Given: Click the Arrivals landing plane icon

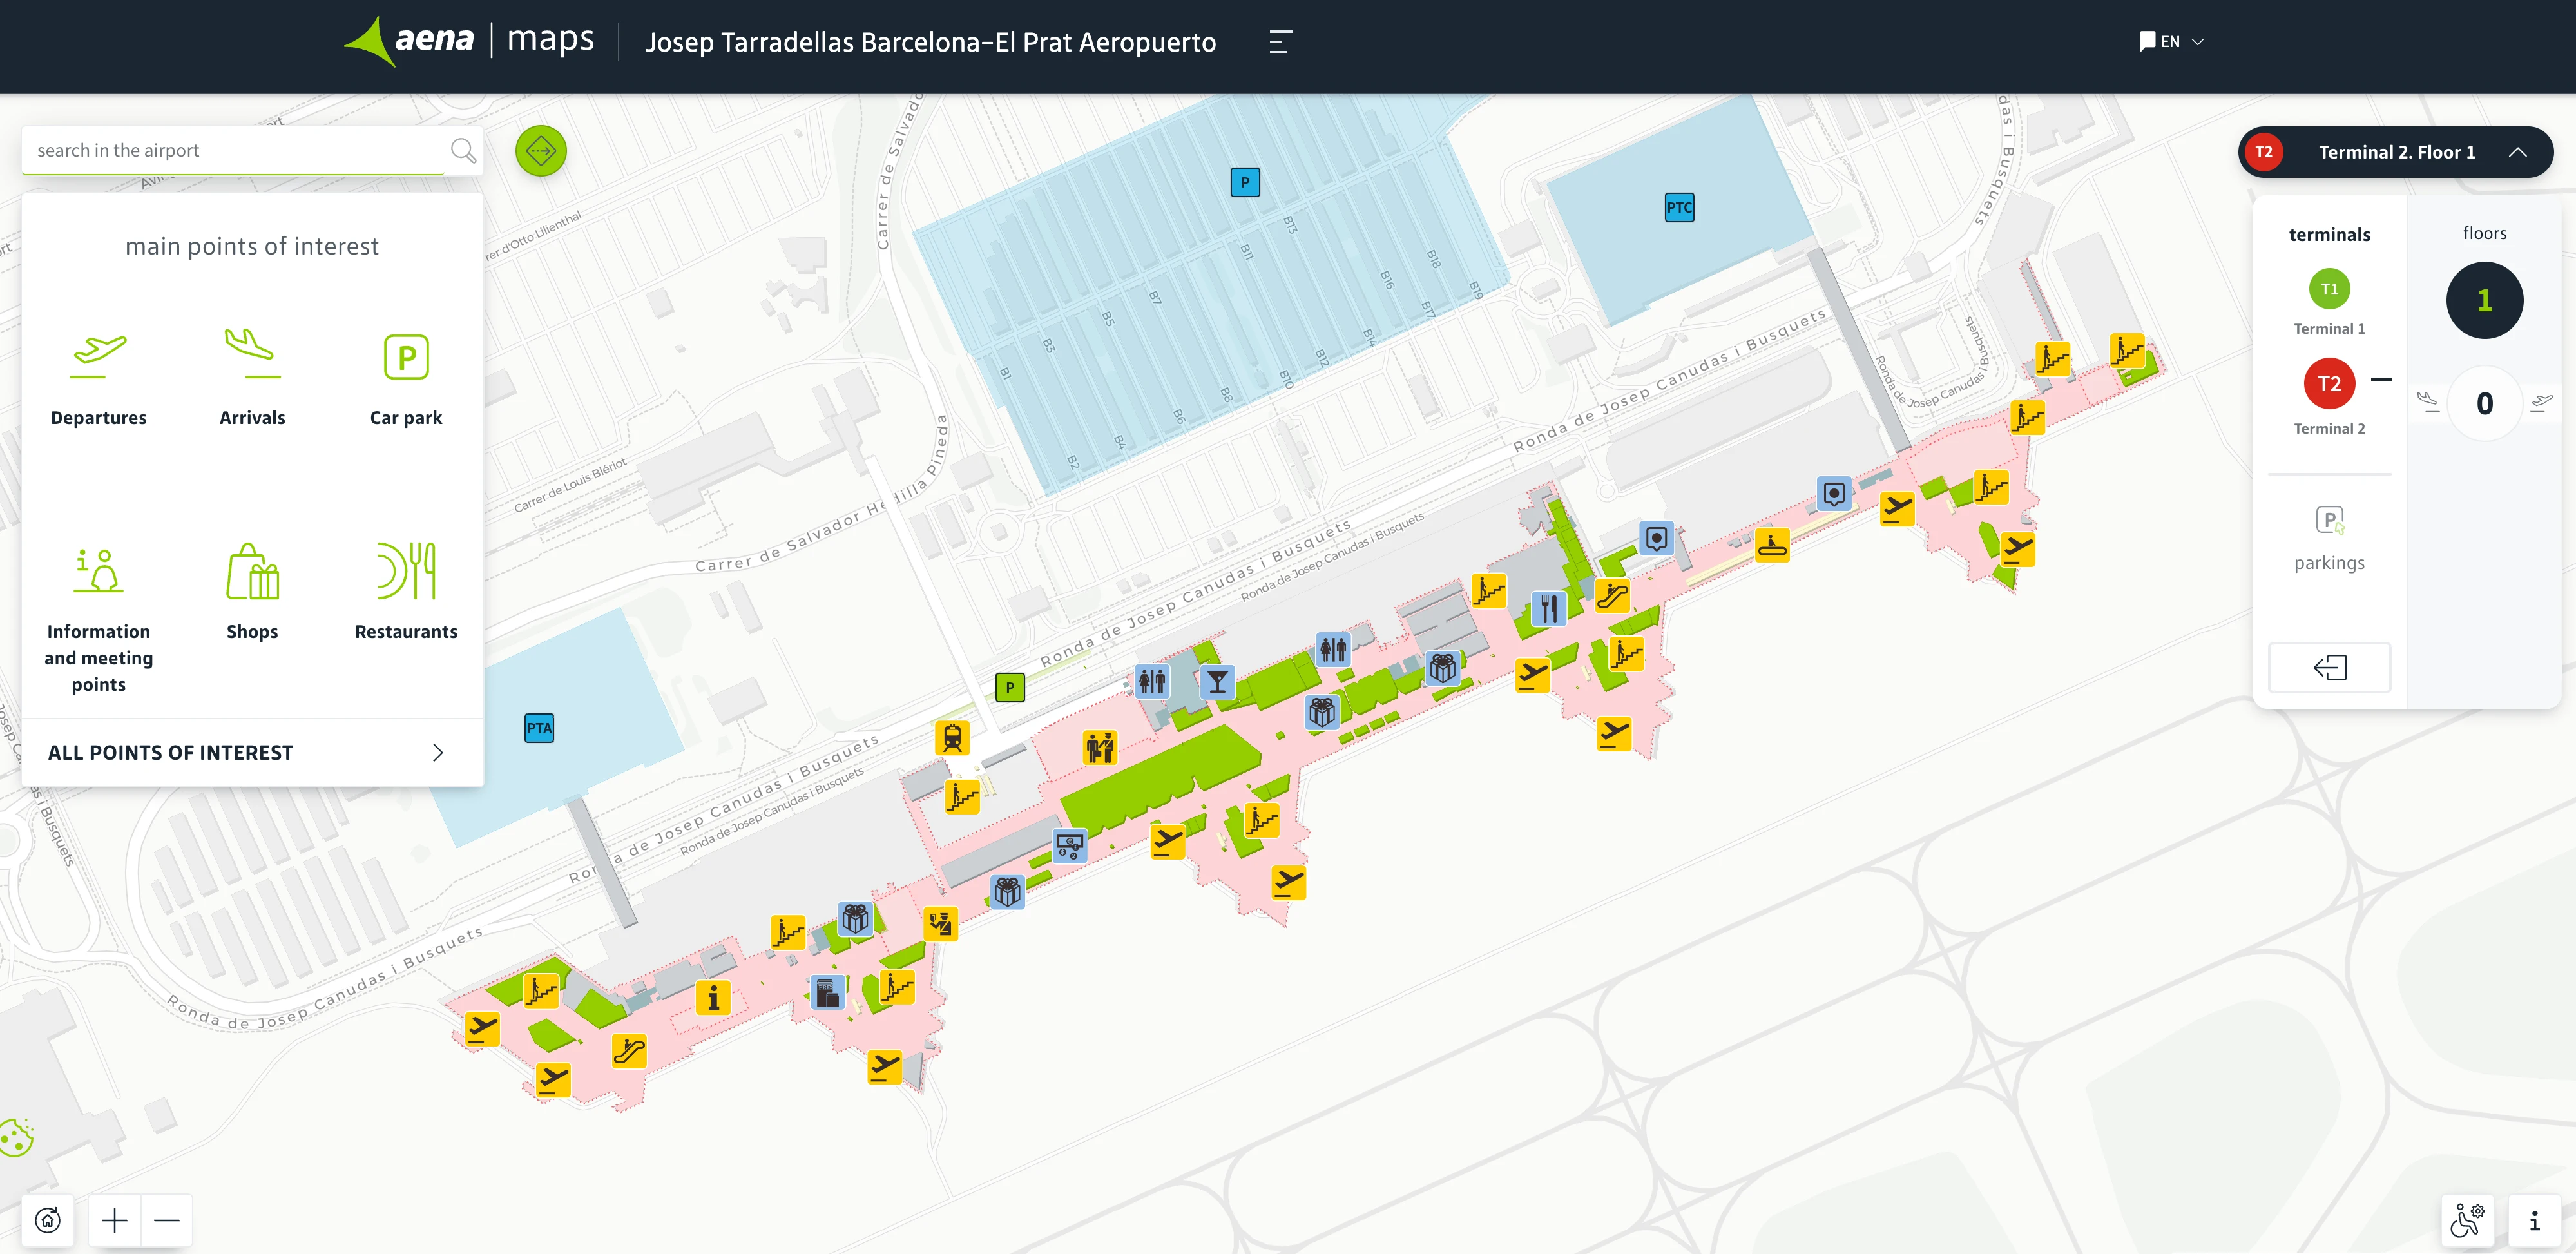Looking at the screenshot, I should pyautogui.click(x=252, y=355).
